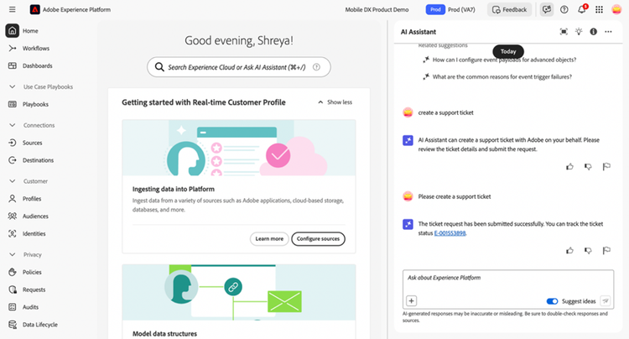629x339 pixels.
Task: Click the Ingesting data illustration thumbnail
Action: click(x=239, y=148)
